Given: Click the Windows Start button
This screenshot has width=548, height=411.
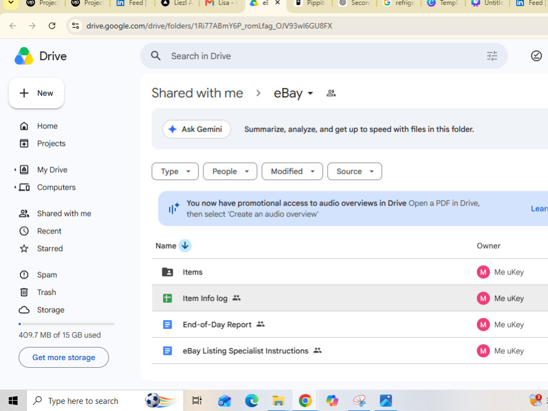Looking at the screenshot, I should coord(13,401).
